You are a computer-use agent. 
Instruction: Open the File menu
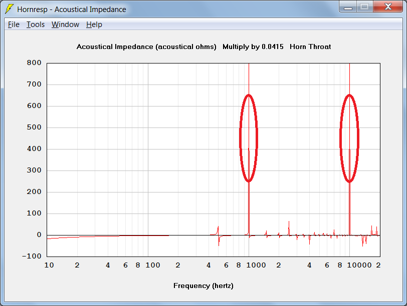tap(14, 24)
